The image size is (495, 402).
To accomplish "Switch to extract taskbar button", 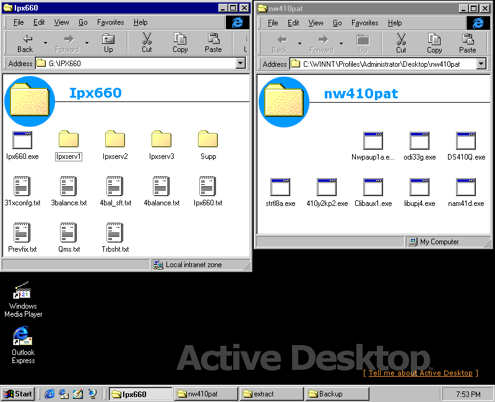I will 272,394.
